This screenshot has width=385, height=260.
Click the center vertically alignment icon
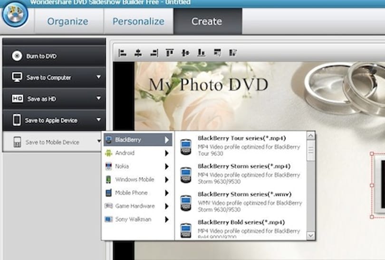(185, 53)
